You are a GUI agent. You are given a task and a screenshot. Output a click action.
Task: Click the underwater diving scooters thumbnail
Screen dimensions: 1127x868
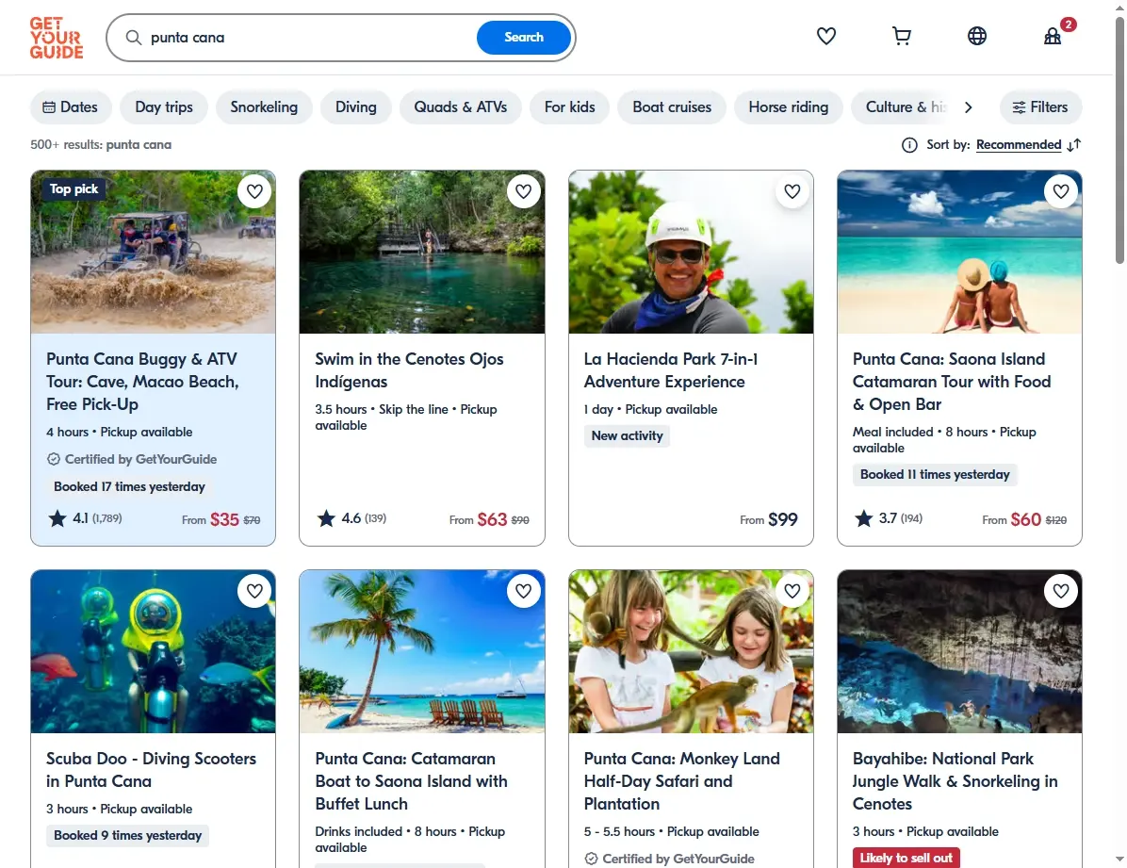coord(153,651)
